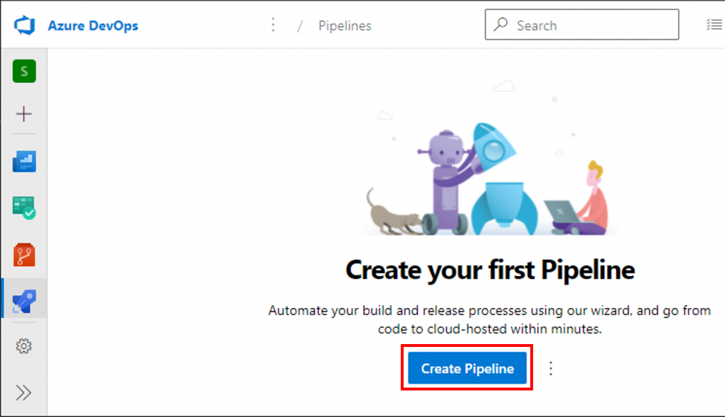The height and width of the screenshot is (417, 725).
Task: Select the Pipelines breadcrumb item
Action: (345, 26)
